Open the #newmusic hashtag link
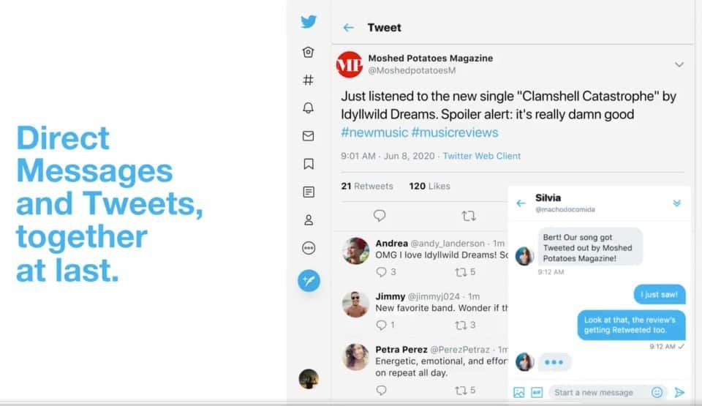 374,132
